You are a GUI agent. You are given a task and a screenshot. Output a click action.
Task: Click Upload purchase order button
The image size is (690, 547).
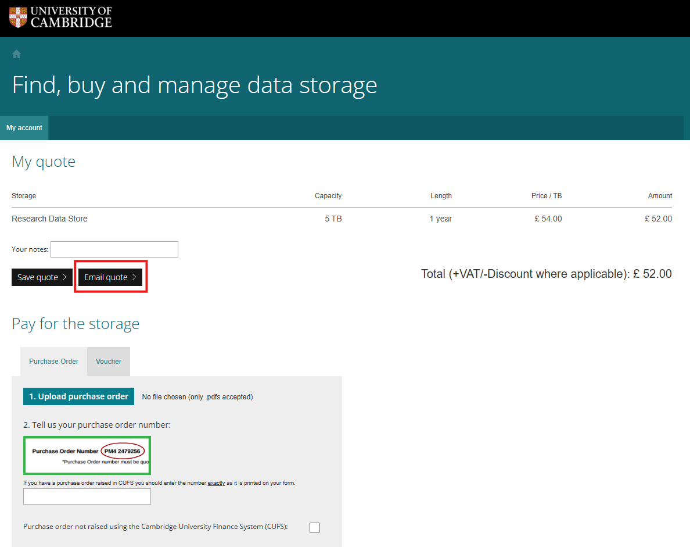79,396
